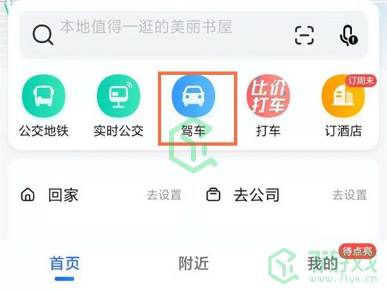387x290 pixels.
Task: Select the 去公司 shortcut label
Action: coord(257,195)
